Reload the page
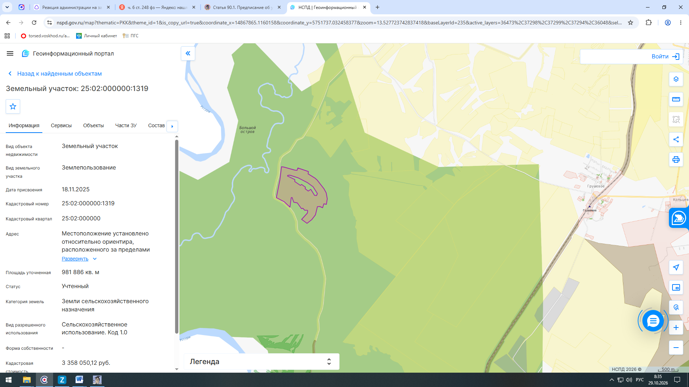This screenshot has width=689, height=387. (34, 23)
